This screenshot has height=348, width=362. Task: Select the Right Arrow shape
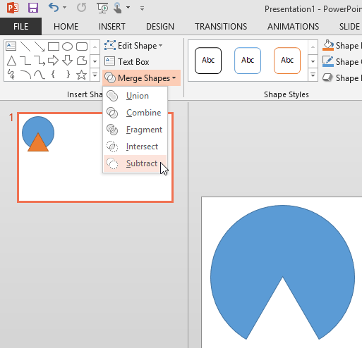click(x=53, y=61)
